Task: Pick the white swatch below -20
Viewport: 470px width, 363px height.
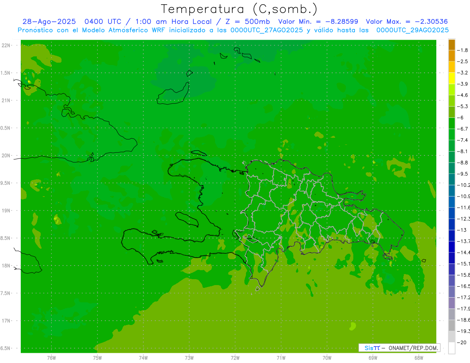Action: coord(452,348)
